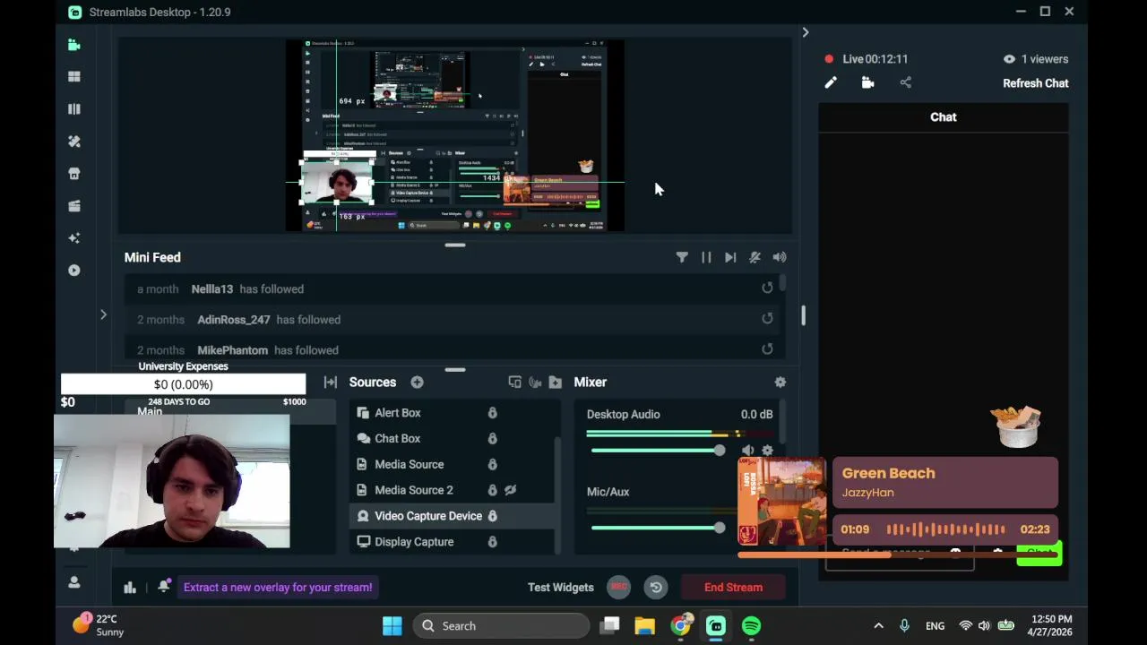1147x645 pixels.
Task: Repeat the Nellla13 follow alert
Action: [767, 288]
